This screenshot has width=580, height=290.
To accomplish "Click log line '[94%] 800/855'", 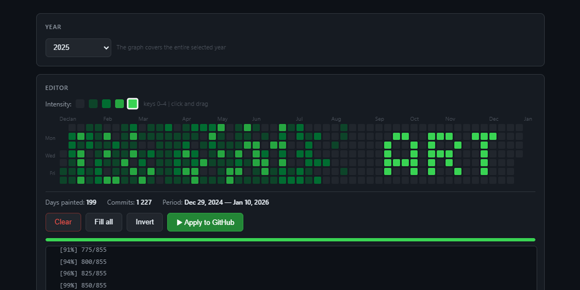I will pyautogui.click(x=83, y=261).
